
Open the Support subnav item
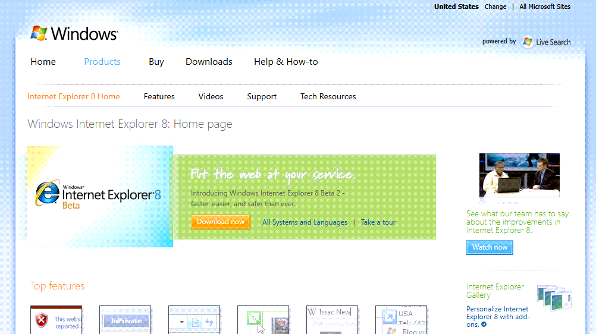(262, 97)
